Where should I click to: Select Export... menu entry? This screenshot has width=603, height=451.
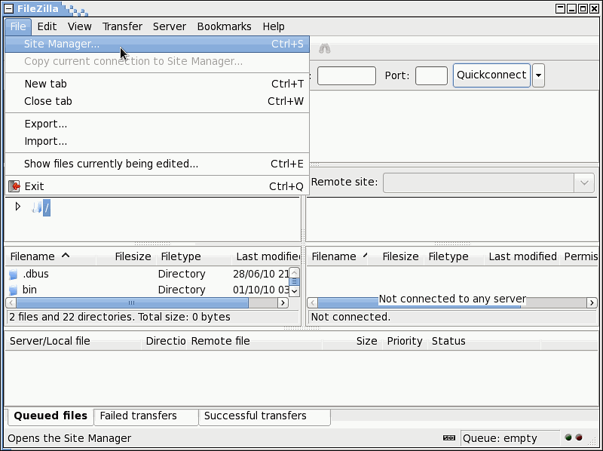click(x=157, y=124)
